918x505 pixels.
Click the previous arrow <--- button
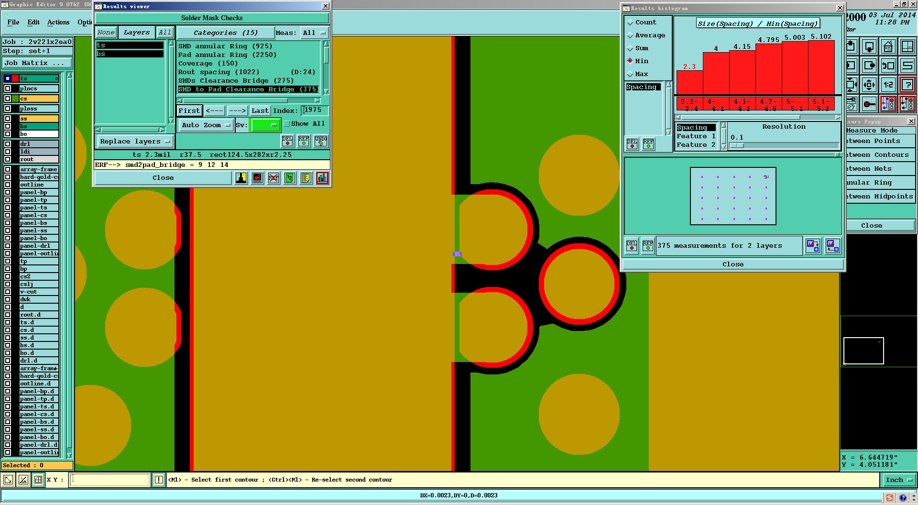click(x=214, y=111)
